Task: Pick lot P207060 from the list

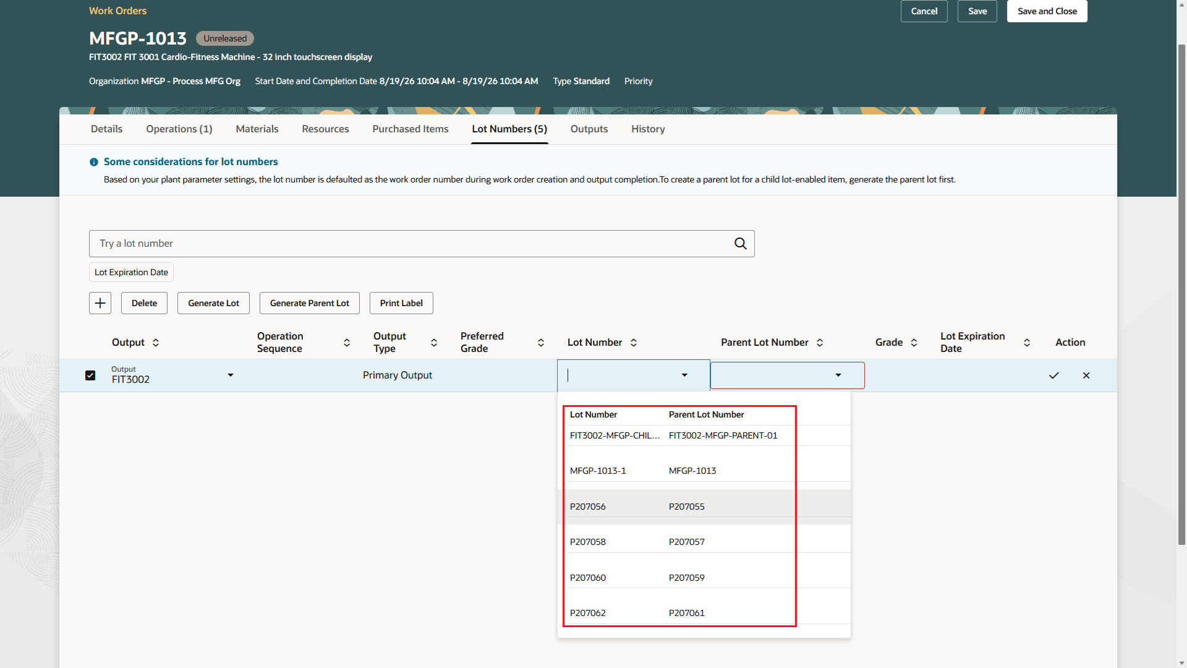Action: pyautogui.click(x=588, y=578)
